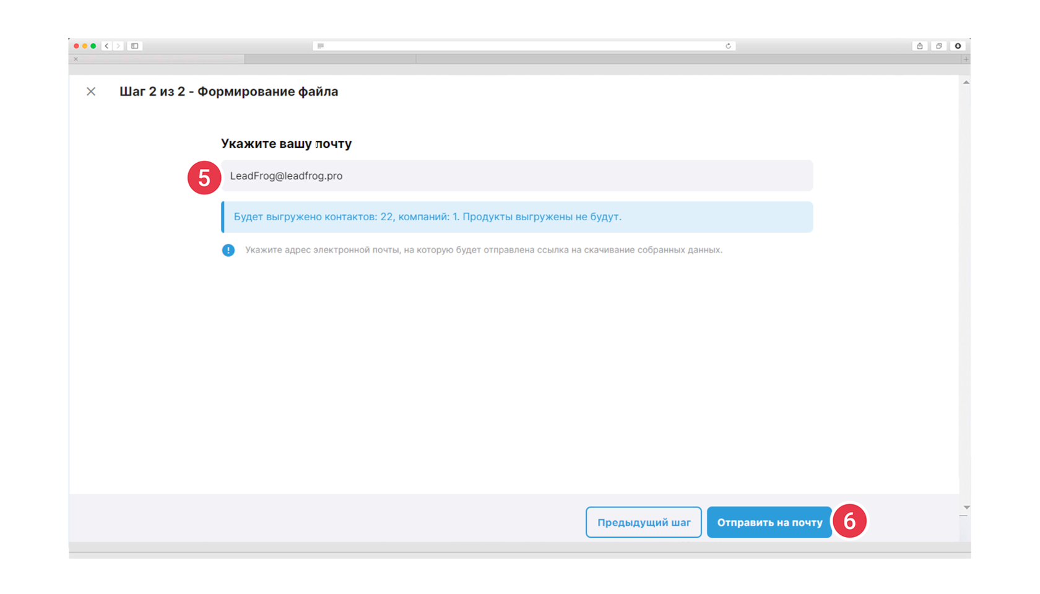This screenshot has width=1040, height=594.
Task: Click the downloads icon in toolbar
Action: click(x=958, y=46)
